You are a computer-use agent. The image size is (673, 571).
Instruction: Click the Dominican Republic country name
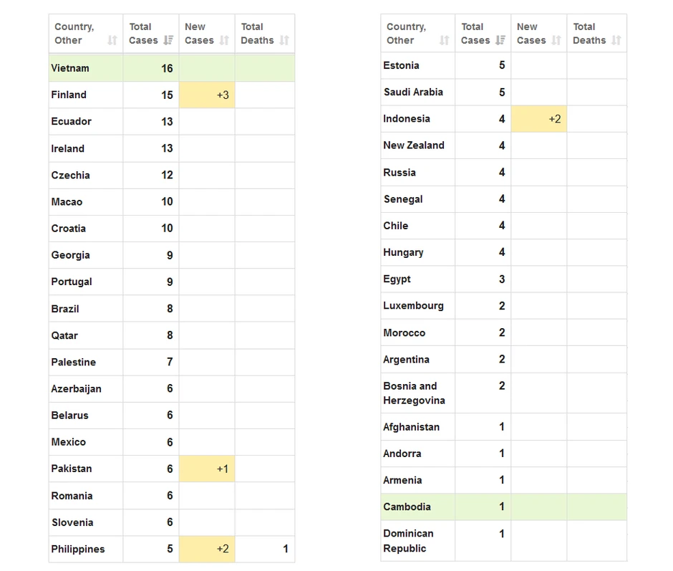(408, 541)
